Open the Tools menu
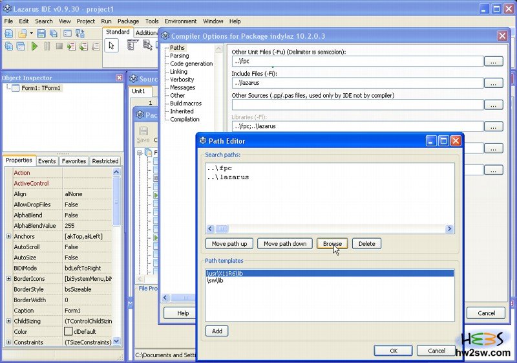 pos(152,21)
